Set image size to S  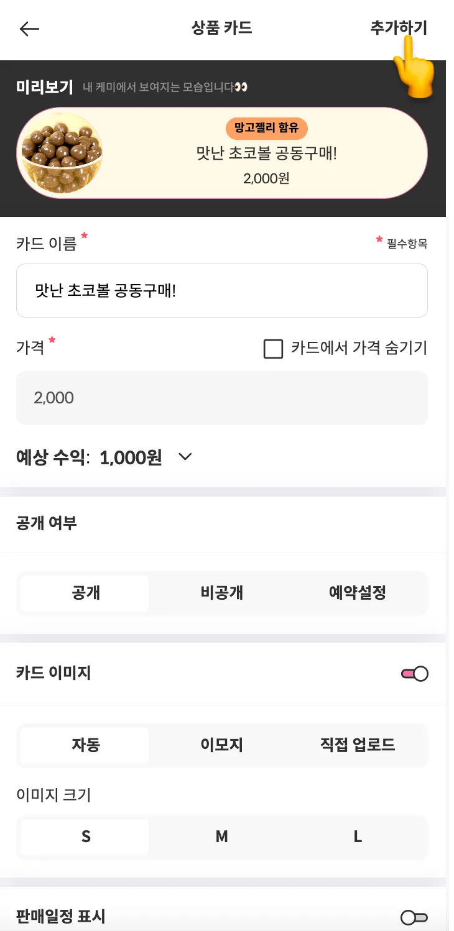click(85, 837)
